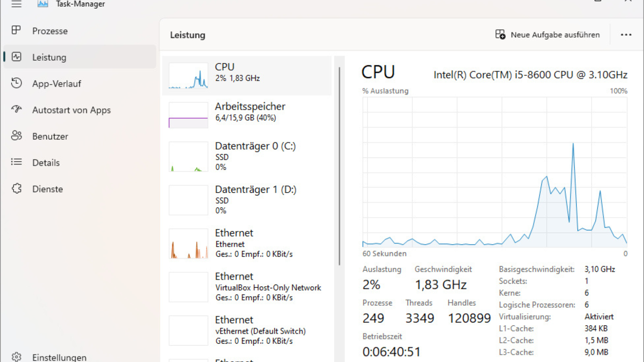Viewport: 644px width, 362px height.
Task: Select the Arbeitsspeicher memory graph thumbnail
Action: pos(188,115)
